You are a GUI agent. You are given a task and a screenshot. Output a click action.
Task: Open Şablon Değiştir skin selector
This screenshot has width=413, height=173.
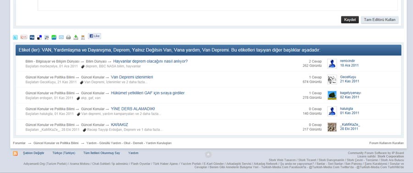click(x=33, y=153)
